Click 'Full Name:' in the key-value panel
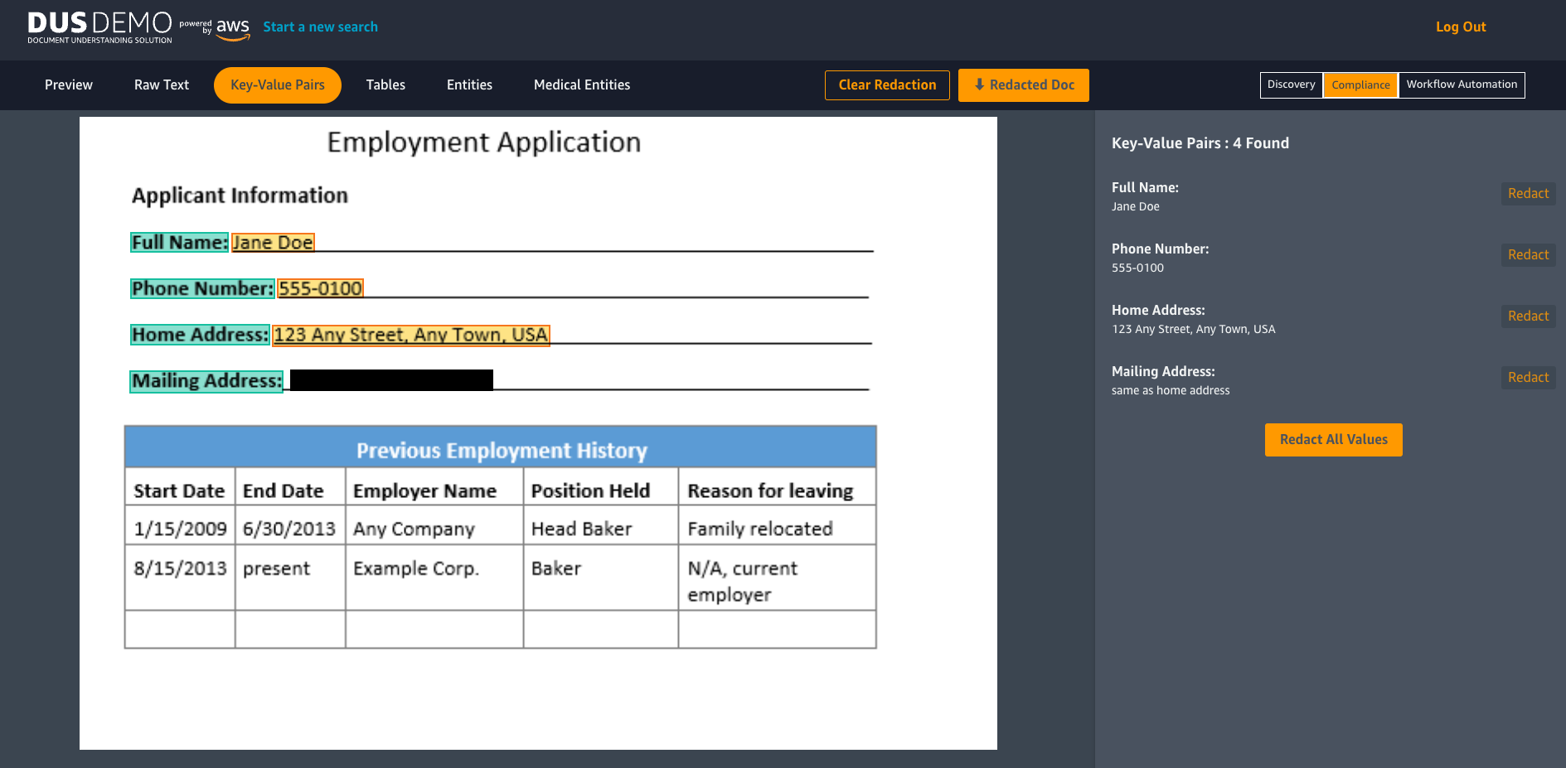Image resolution: width=1566 pixels, height=768 pixels. click(1145, 187)
